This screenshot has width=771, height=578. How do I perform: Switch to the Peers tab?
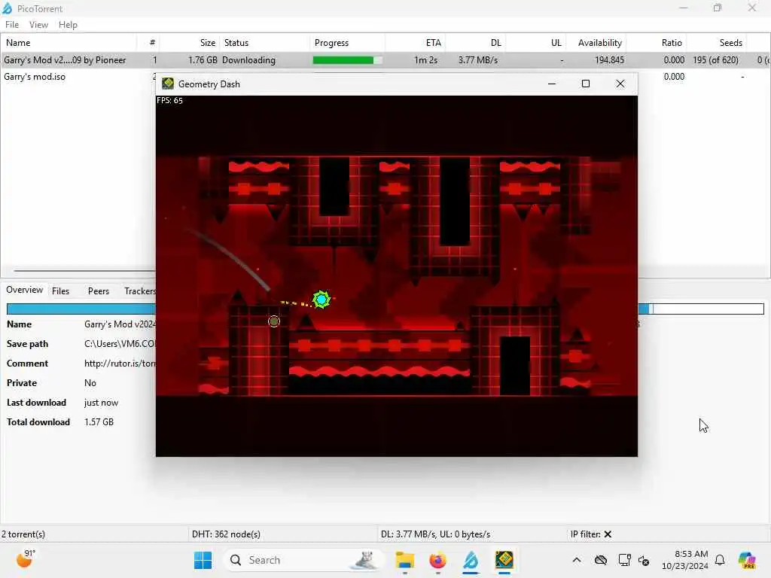pos(99,291)
